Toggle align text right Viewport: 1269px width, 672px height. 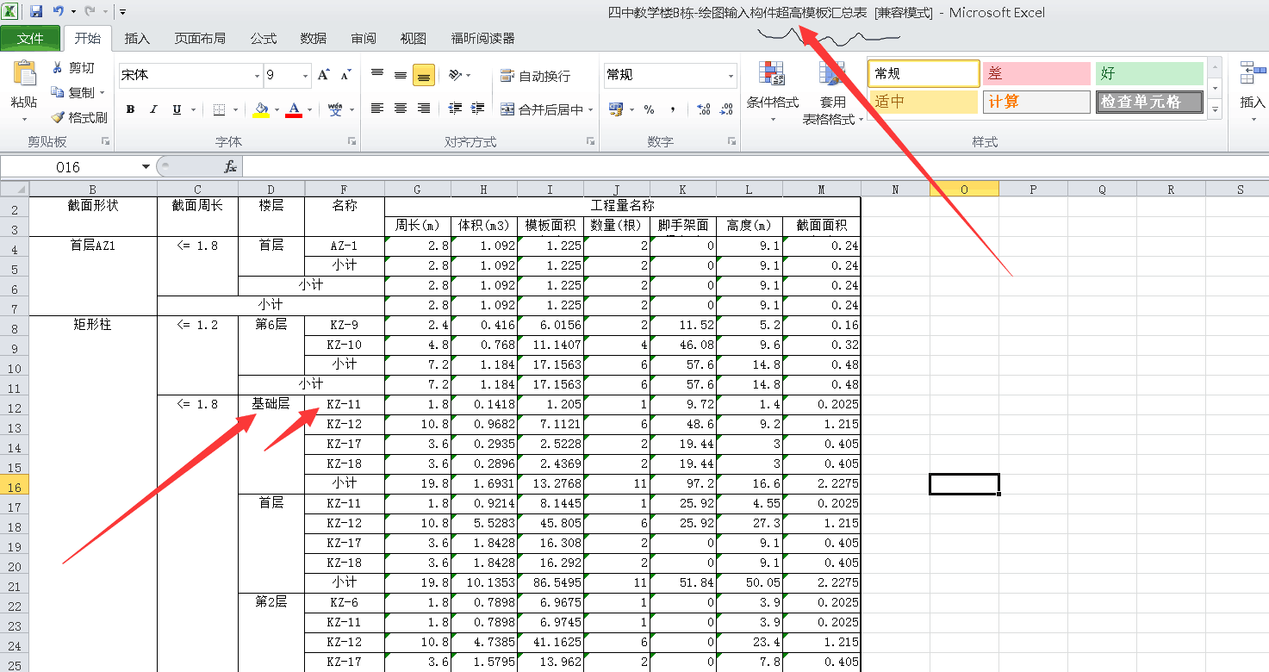[x=424, y=109]
